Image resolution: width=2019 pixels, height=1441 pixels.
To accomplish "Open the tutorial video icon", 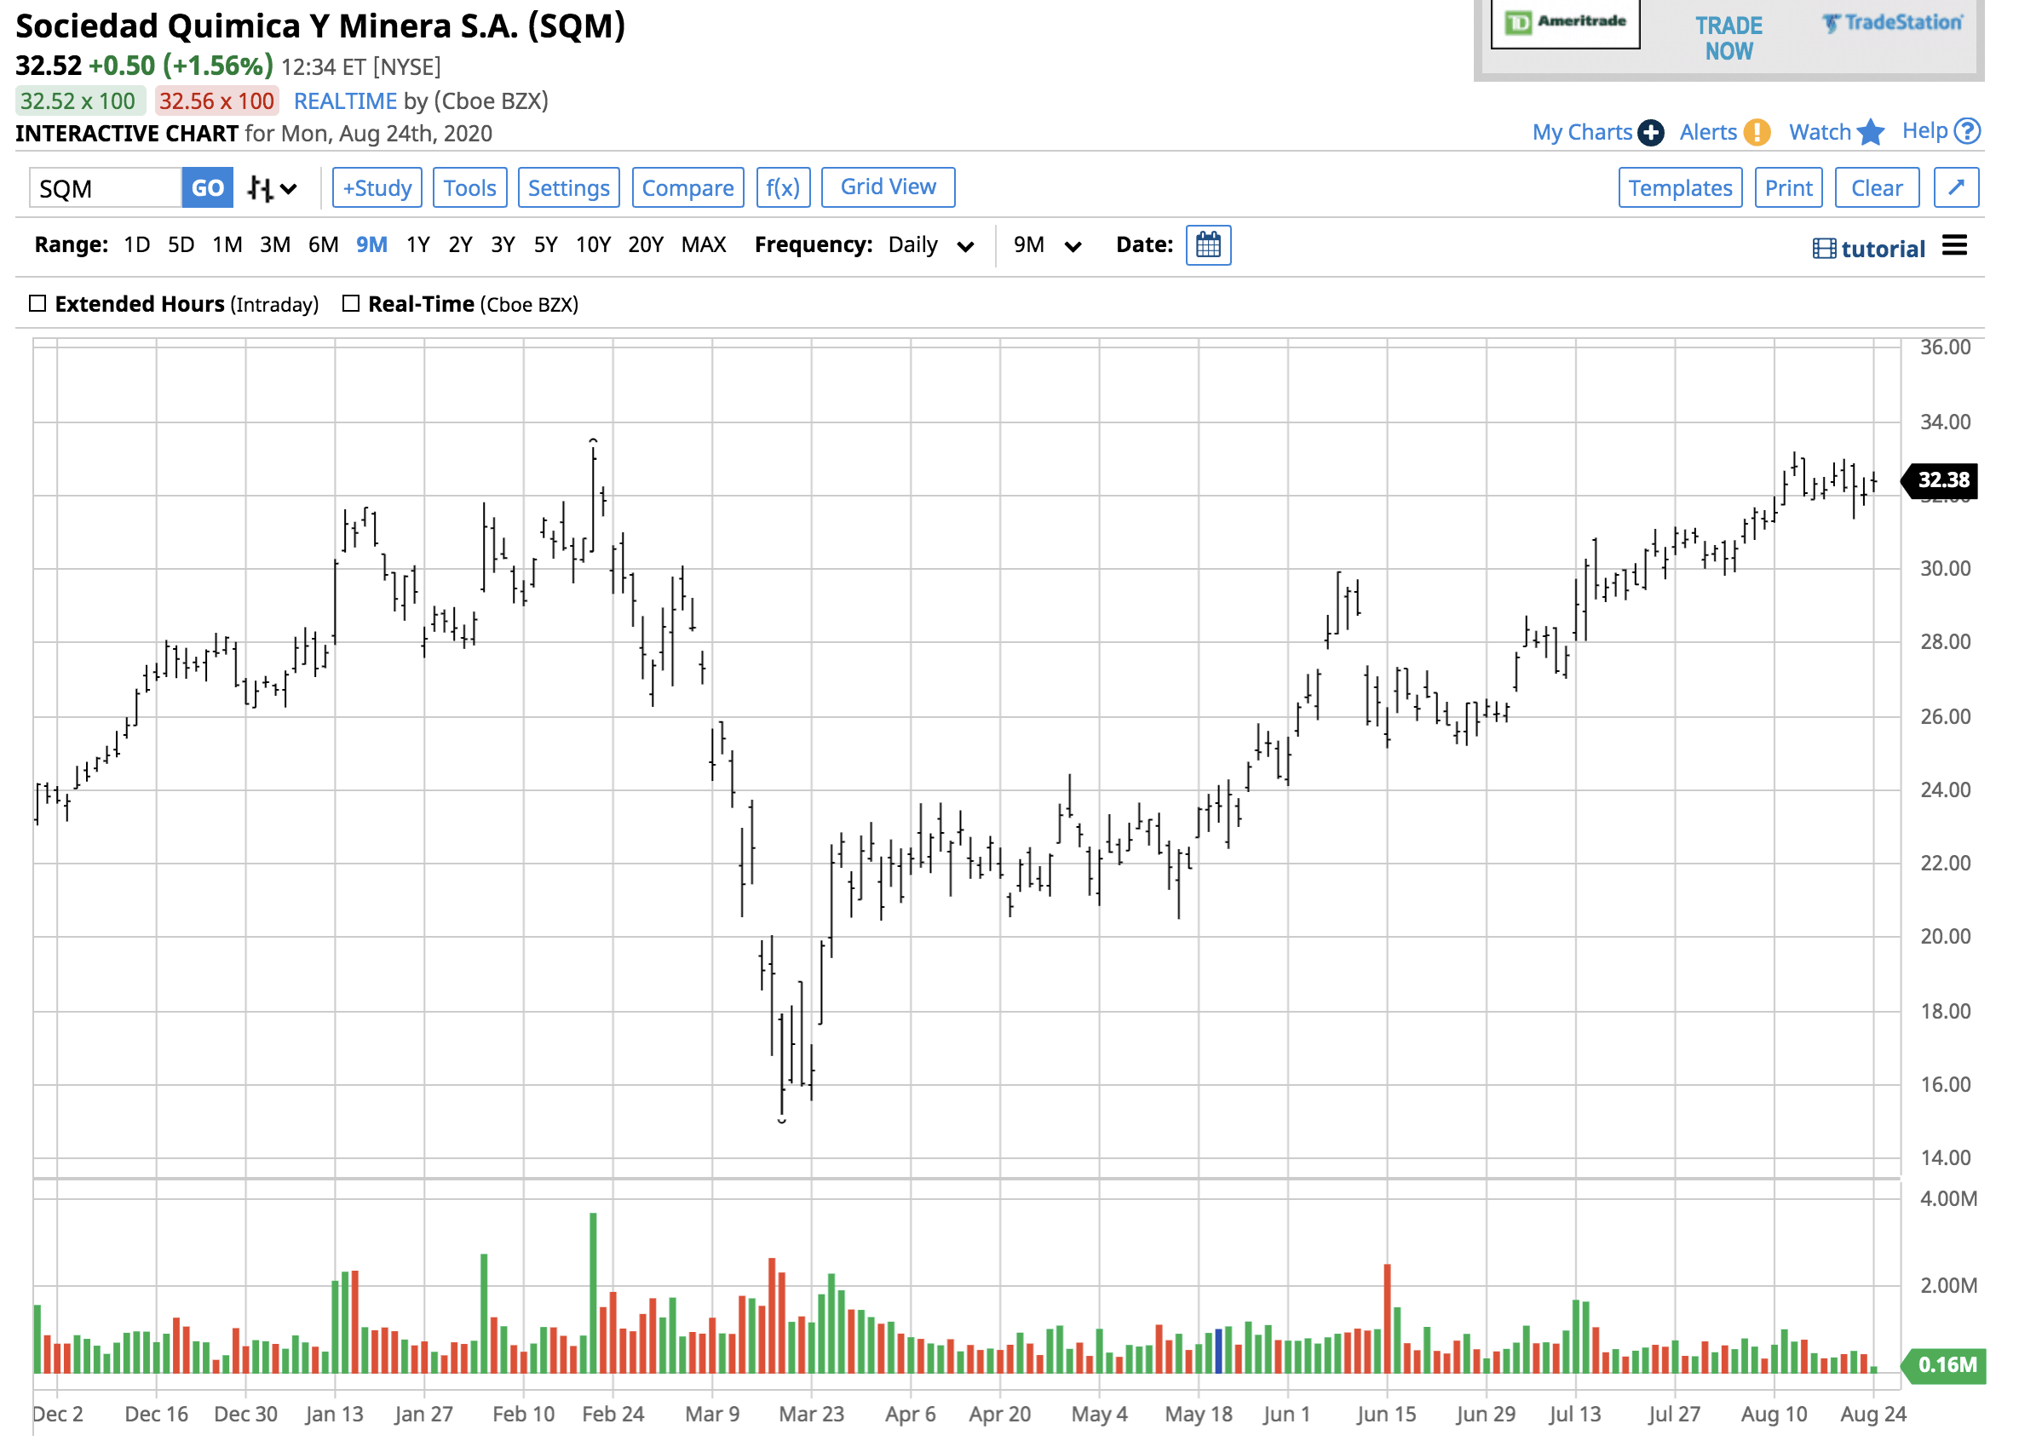I will [1824, 249].
